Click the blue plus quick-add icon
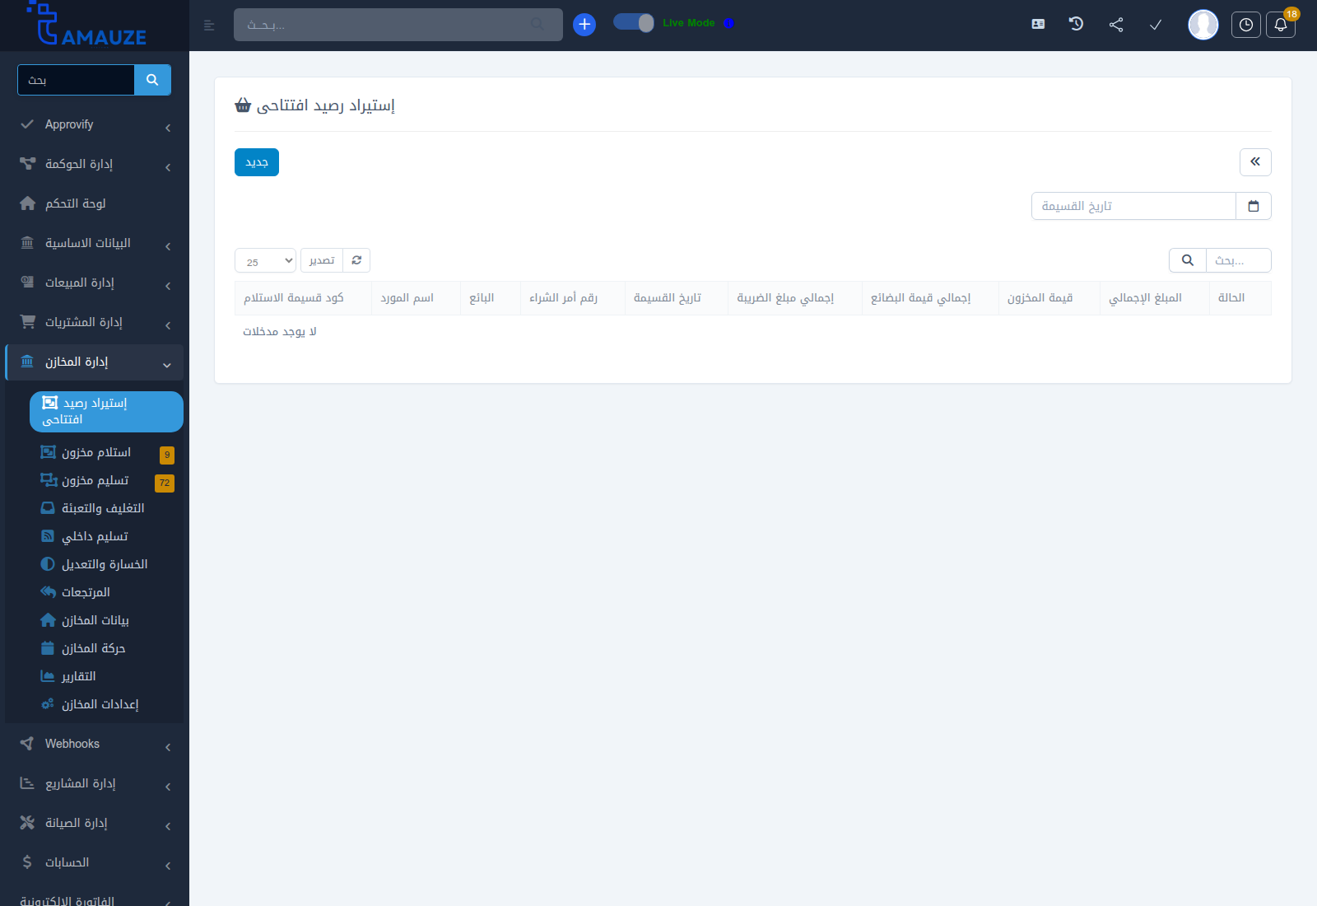The image size is (1317, 906). pos(584,25)
